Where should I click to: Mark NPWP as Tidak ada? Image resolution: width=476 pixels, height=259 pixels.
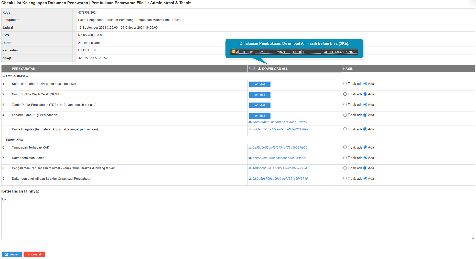tap(345, 94)
